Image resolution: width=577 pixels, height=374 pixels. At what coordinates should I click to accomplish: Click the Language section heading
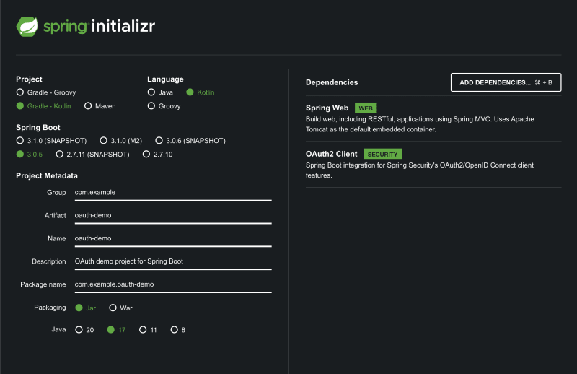tap(165, 79)
